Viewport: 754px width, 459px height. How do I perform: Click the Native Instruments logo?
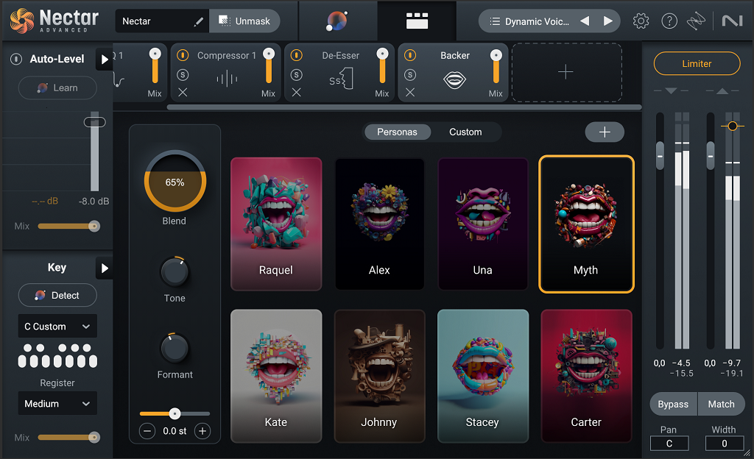(x=733, y=21)
